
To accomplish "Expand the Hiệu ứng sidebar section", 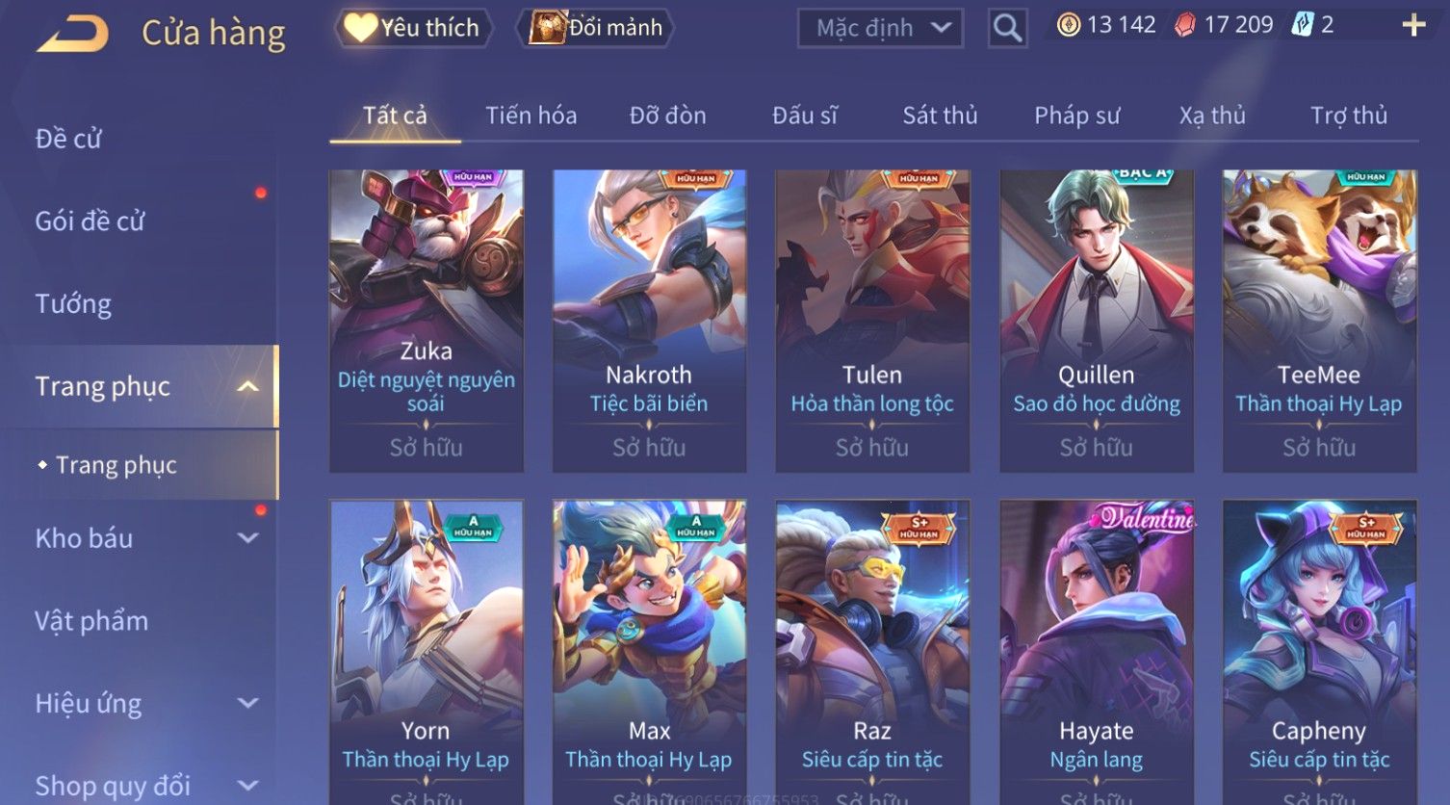I will tap(248, 703).
